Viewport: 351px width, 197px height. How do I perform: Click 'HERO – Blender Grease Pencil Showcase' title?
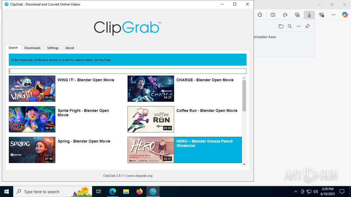pyautogui.click(x=204, y=143)
